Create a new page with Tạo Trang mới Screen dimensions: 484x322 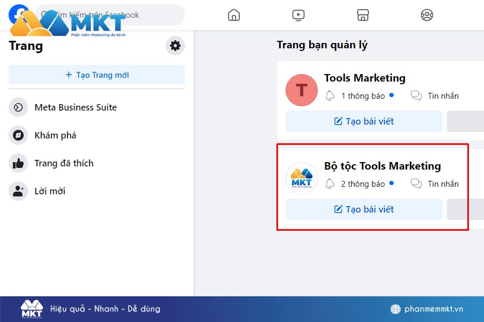pyautogui.click(x=97, y=75)
